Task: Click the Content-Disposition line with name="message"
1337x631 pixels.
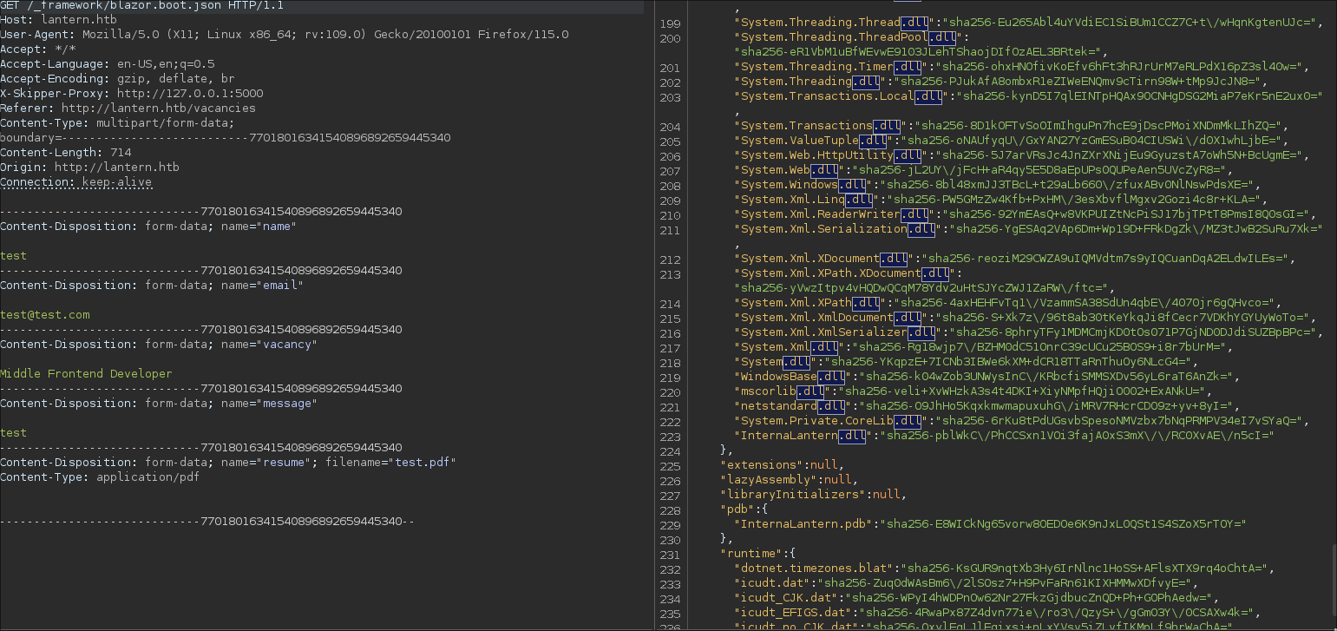Action: coord(159,404)
